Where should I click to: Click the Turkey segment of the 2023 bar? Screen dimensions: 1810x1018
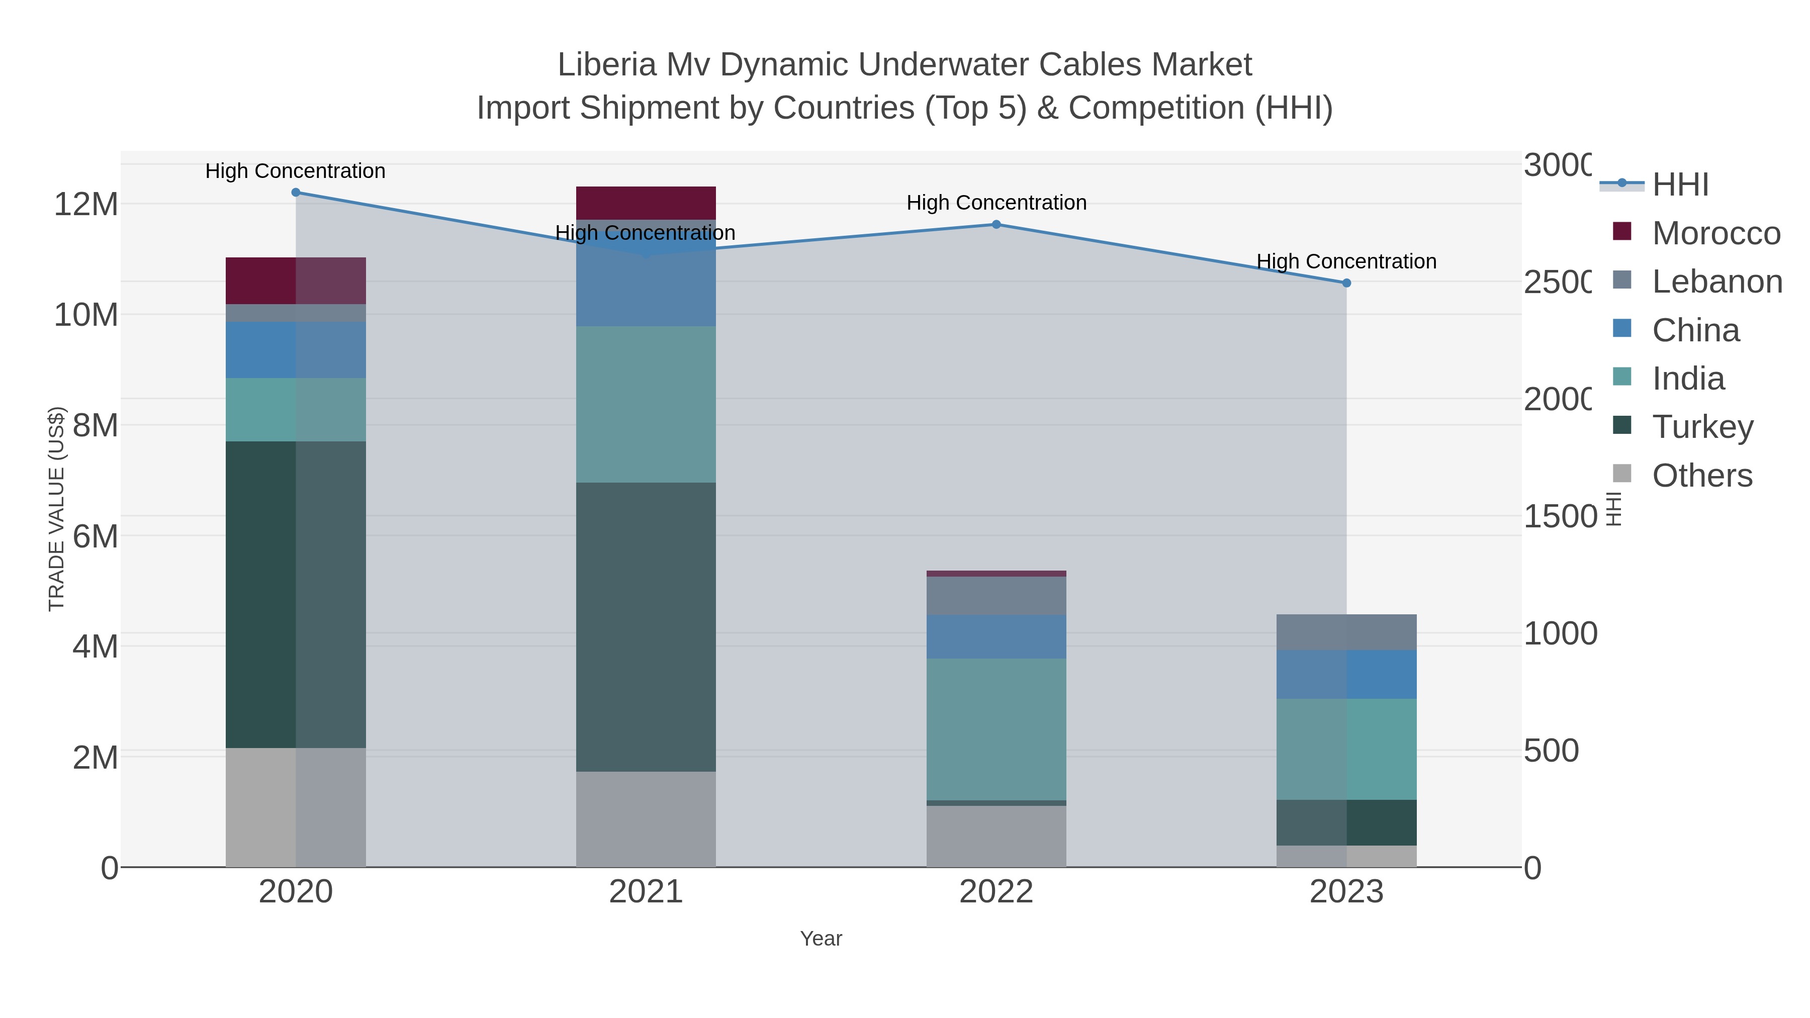pyautogui.click(x=1347, y=822)
